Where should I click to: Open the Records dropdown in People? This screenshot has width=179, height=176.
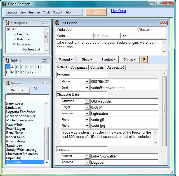[x=18, y=90]
